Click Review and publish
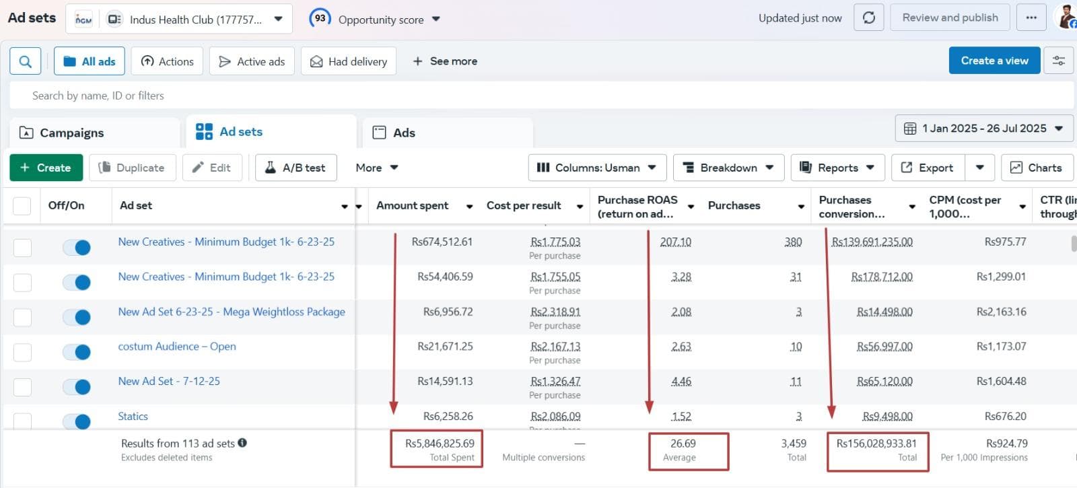This screenshot has height=488, width=1077. [x=950, y=18]
